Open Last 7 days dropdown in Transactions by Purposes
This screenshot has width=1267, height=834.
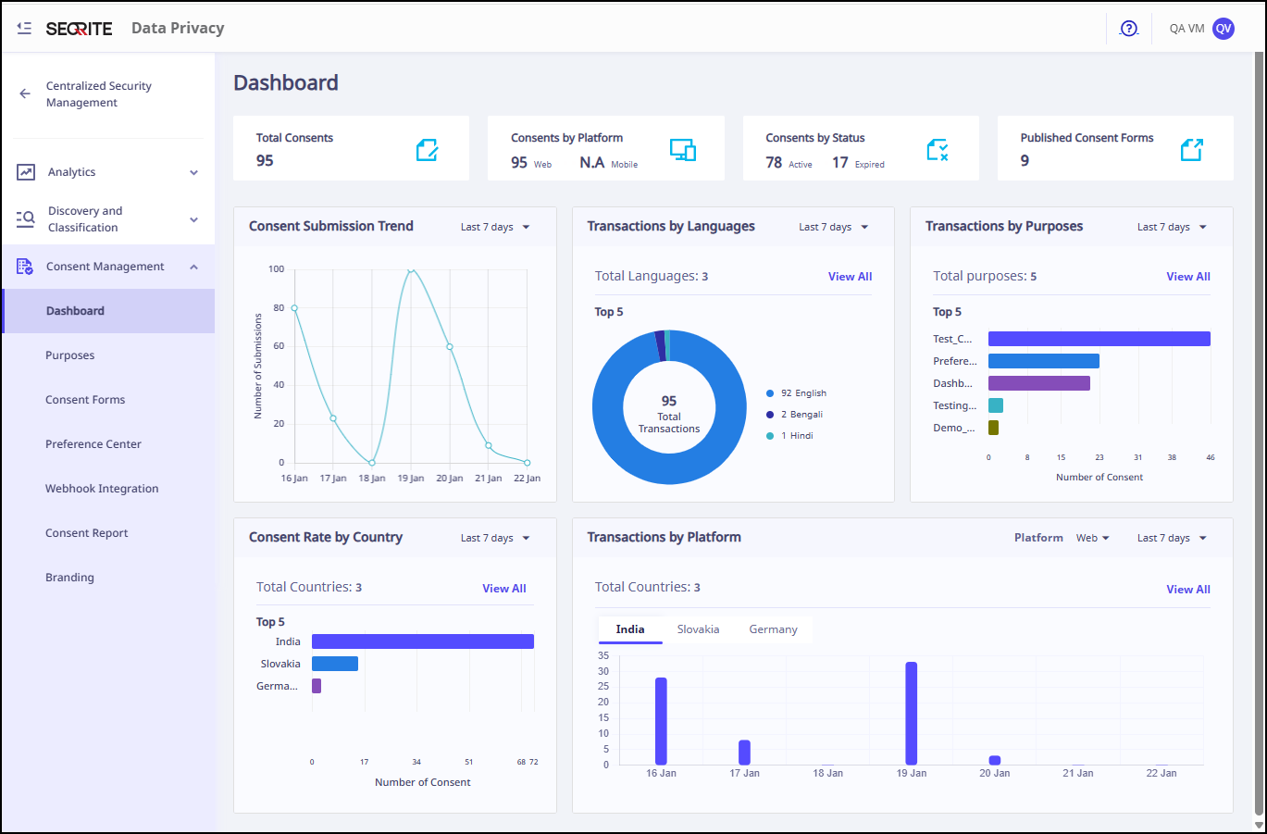[x=1172, y=227]
